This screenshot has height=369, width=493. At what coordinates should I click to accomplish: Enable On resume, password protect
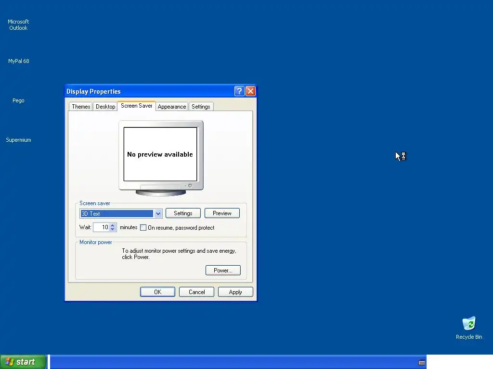click(x=143, y=227)
